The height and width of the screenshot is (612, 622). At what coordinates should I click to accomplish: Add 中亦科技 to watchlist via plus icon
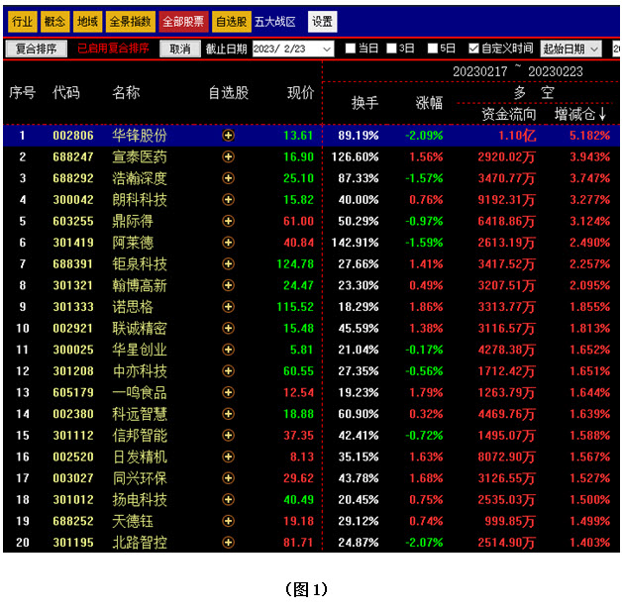point(228,371)
